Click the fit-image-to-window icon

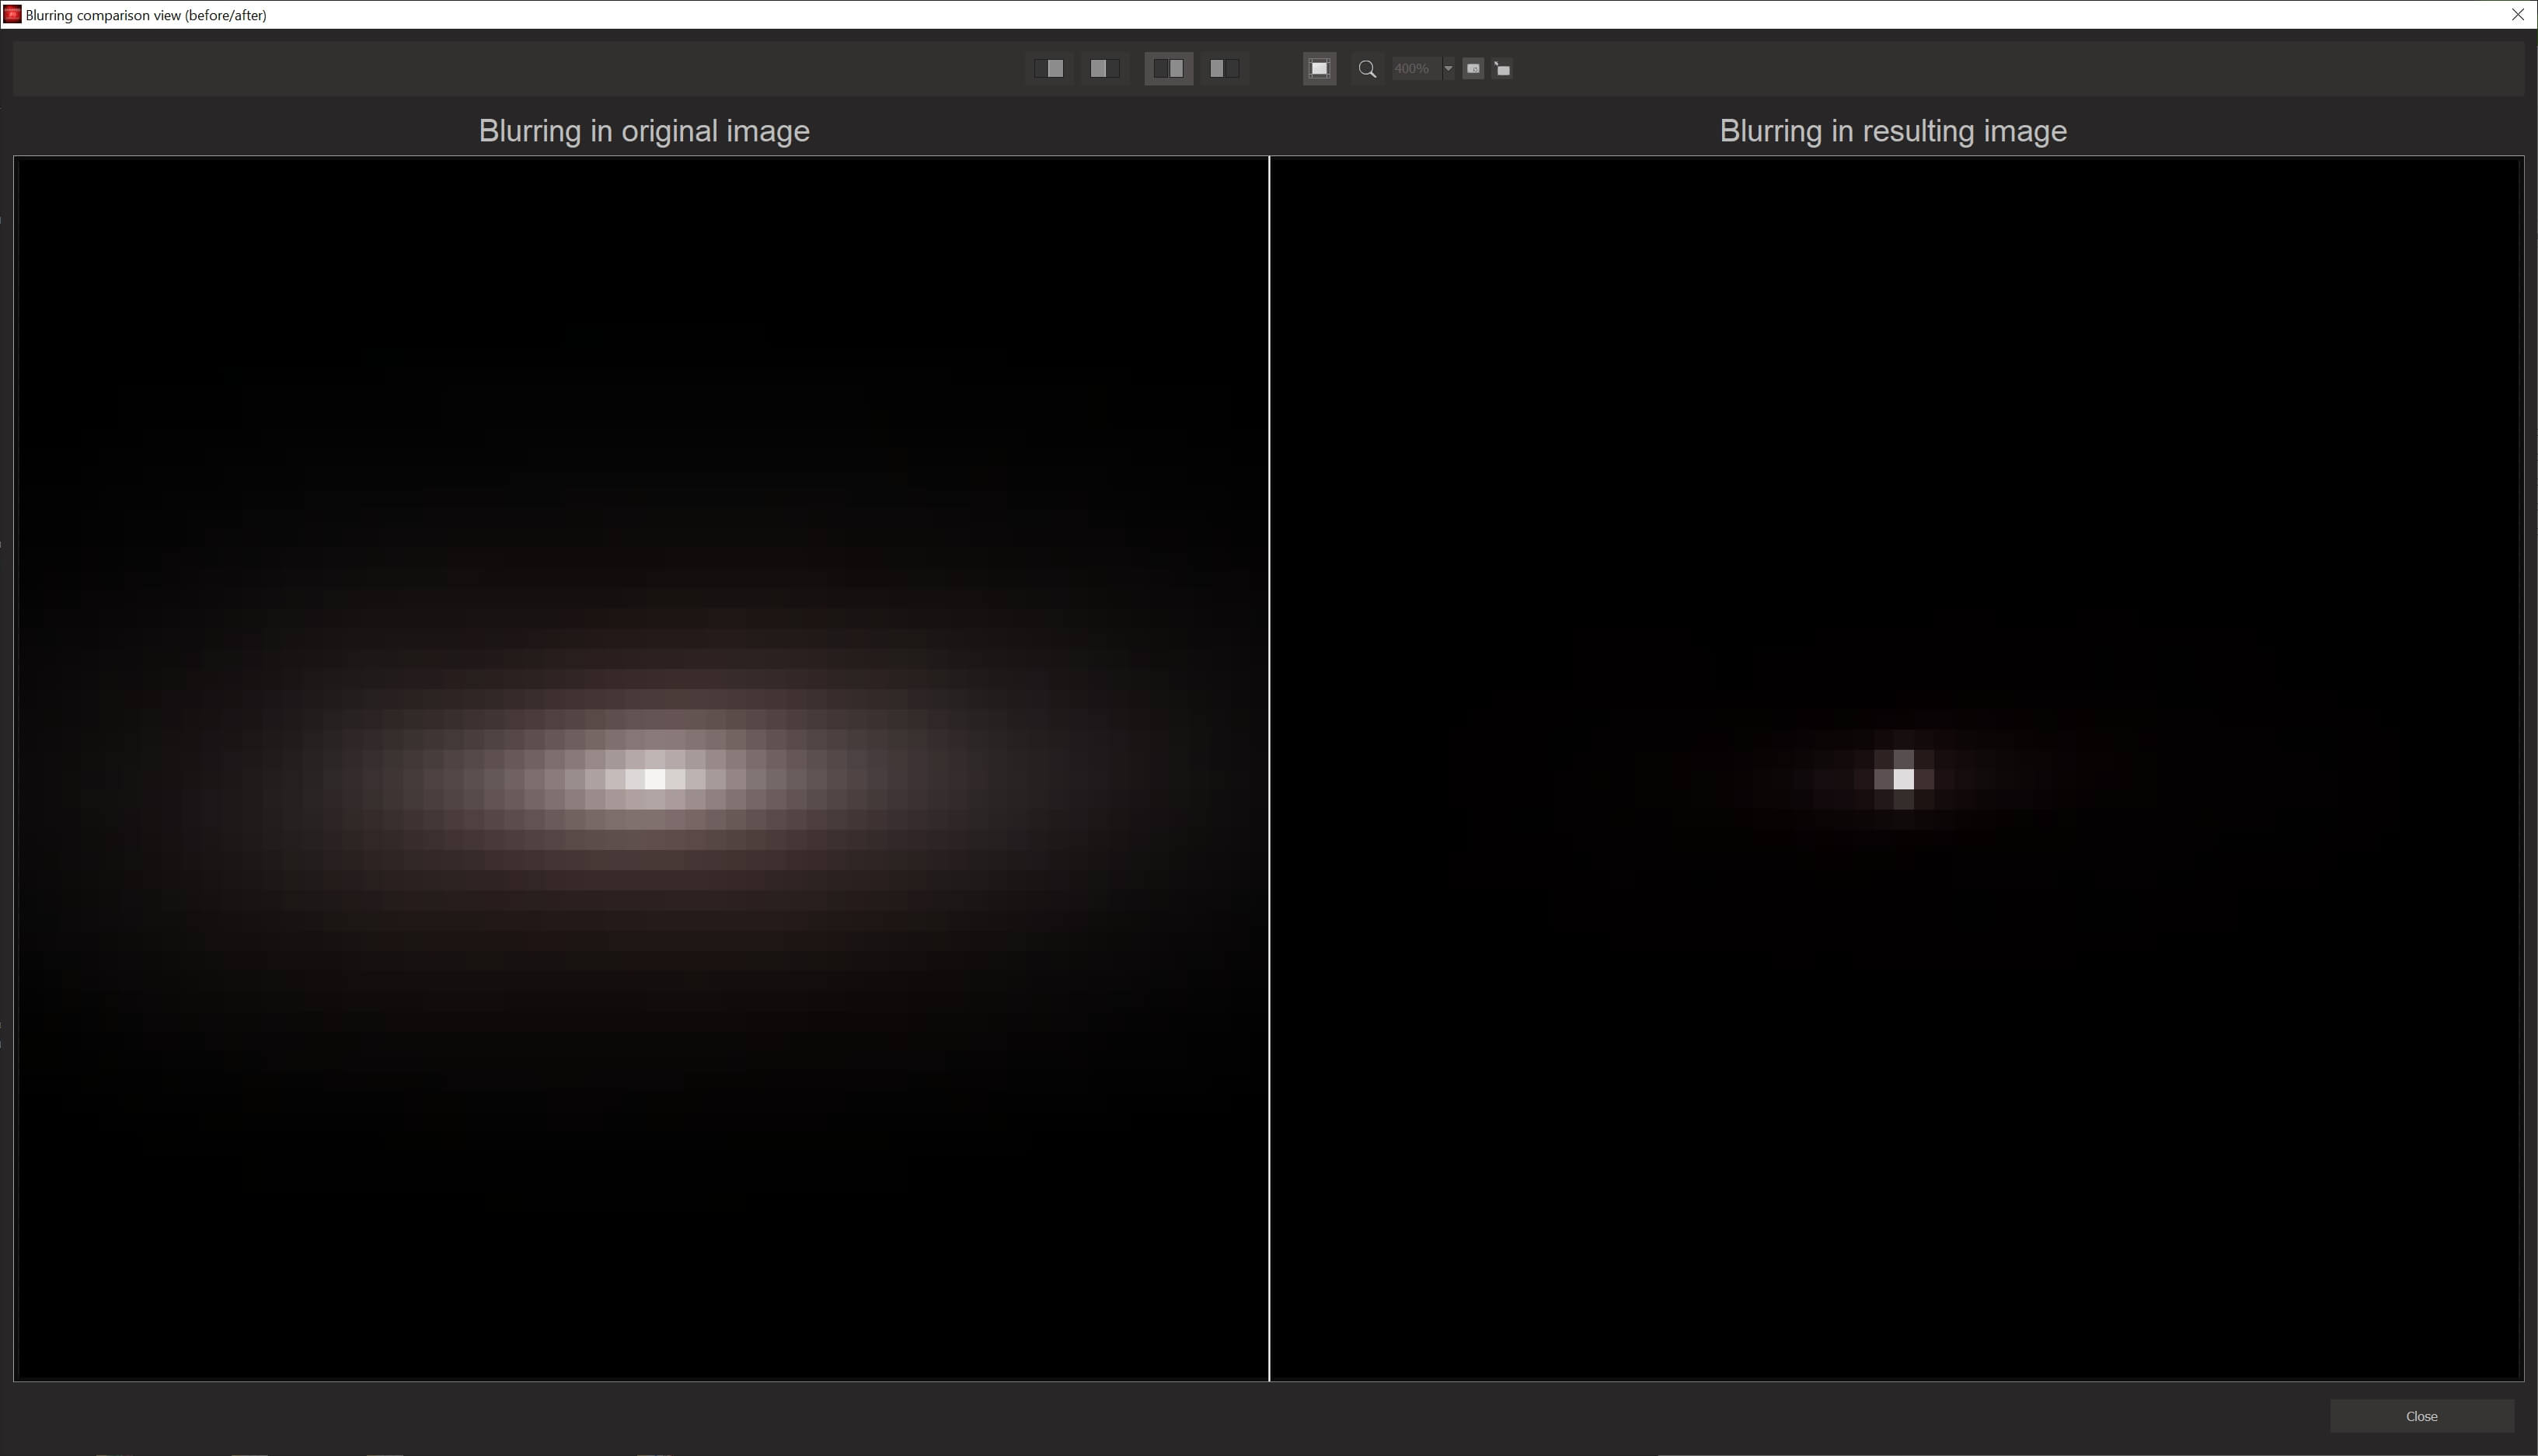tap(1319, 68)
